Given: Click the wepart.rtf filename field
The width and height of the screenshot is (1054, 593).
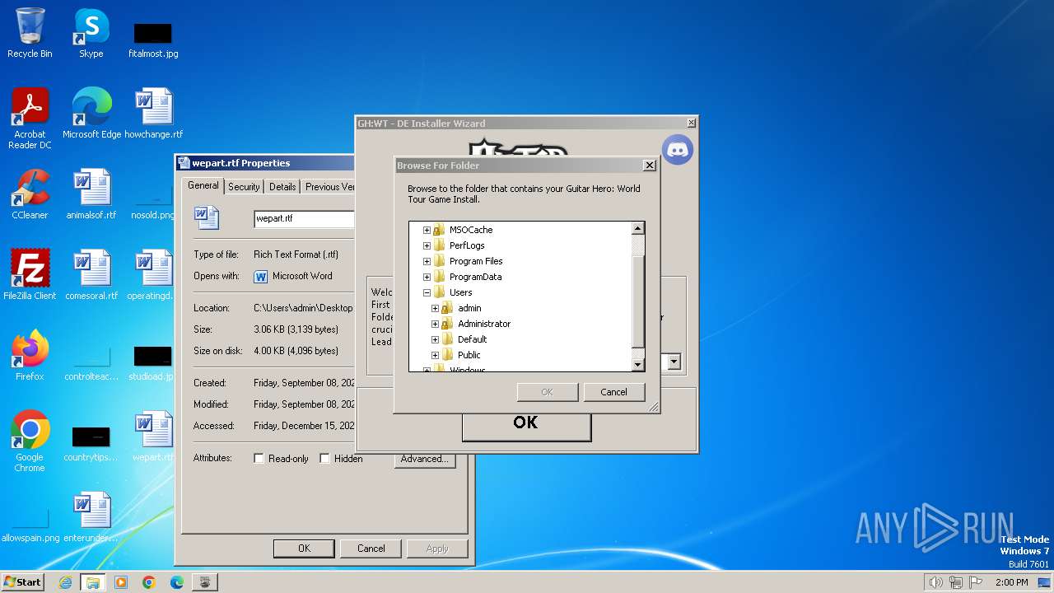Looking at the screenshot, I should click(x=304, y=218).
